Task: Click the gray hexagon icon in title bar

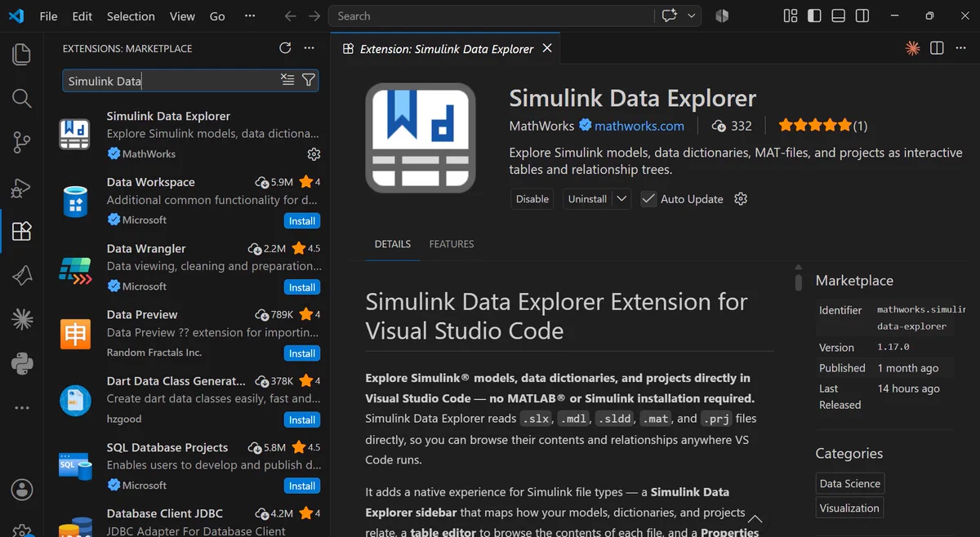Action: click(722, 16)
